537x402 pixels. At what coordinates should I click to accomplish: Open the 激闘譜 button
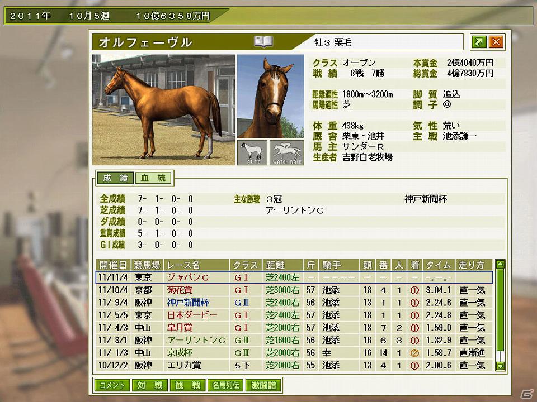pyautogui.click(x=263, y=385)
